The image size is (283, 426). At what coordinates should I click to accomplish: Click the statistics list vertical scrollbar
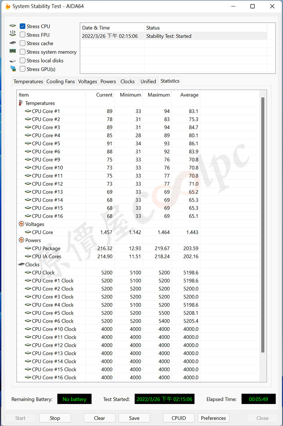click(x=263, y=225)
